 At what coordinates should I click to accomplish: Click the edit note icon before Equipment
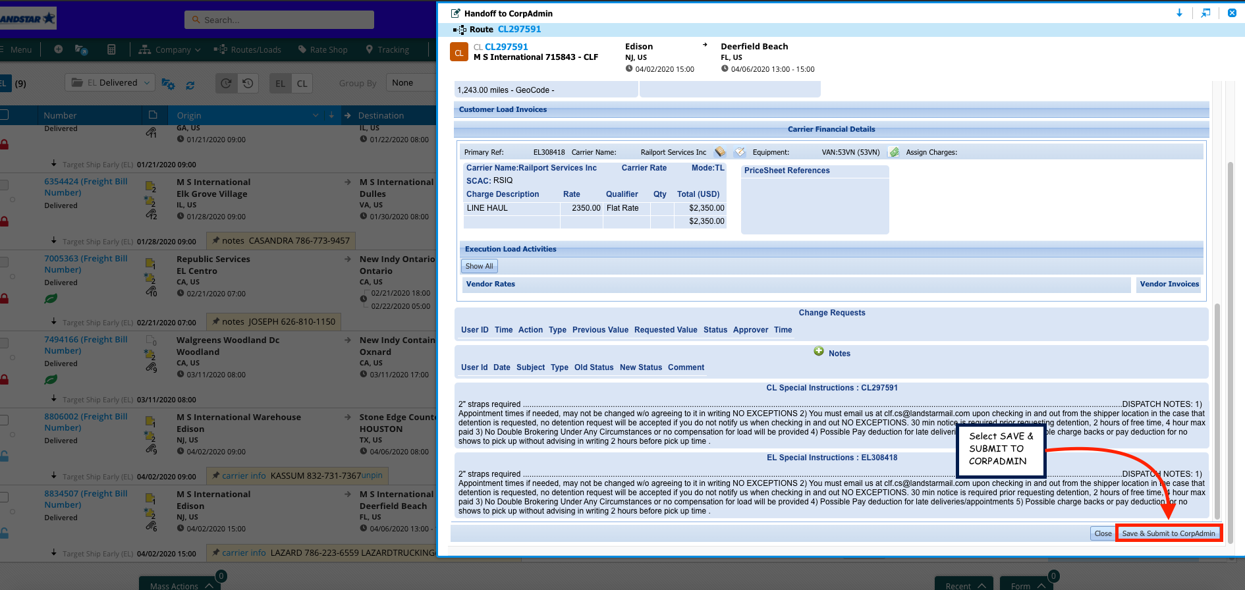[740, 152]
